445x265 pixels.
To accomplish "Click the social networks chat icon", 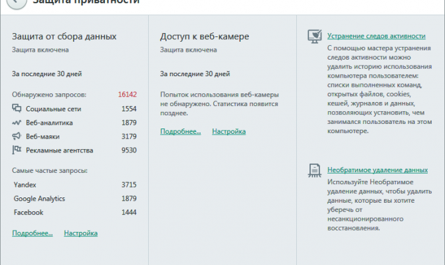I will click(x=17, y=108).
